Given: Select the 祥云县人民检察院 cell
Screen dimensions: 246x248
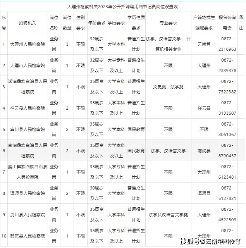Looking at the screenshot, I should pos(28,108).
